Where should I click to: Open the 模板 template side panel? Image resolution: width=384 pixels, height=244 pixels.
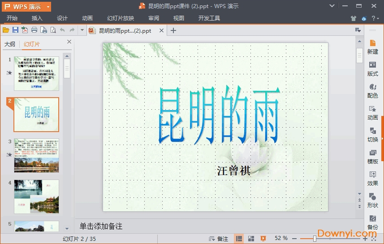pos(372,157)
